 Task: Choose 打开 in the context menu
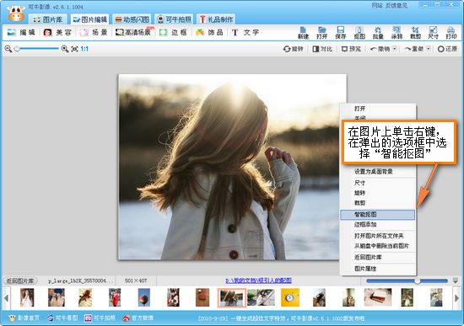point(378,109)
